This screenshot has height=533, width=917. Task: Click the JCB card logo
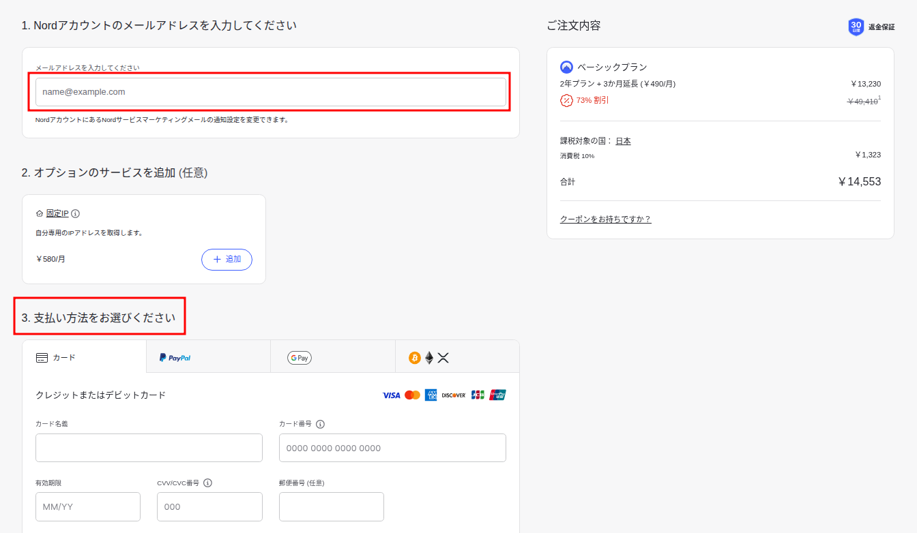click(x=478, y=395)
